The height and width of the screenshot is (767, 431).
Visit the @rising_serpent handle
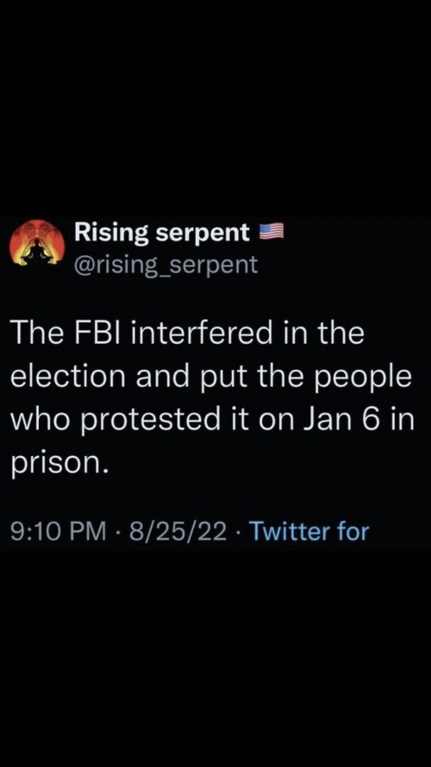pos(166,264)
